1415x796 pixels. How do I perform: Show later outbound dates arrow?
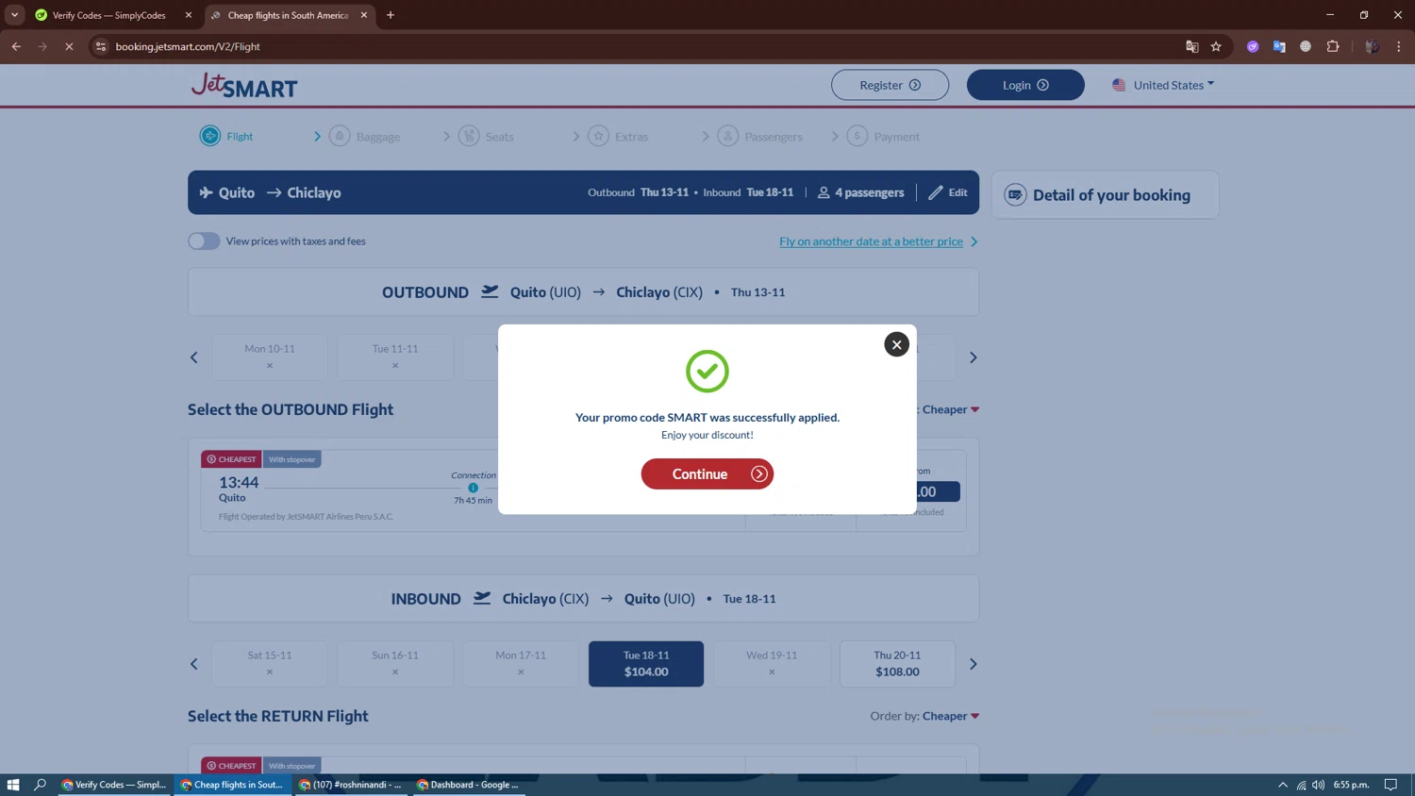point(974,357)
